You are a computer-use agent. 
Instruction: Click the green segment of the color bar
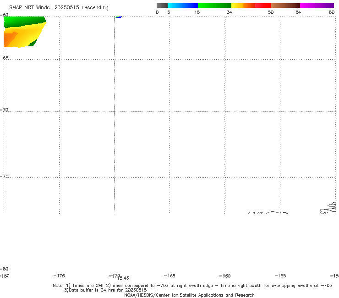coord(214,6)
